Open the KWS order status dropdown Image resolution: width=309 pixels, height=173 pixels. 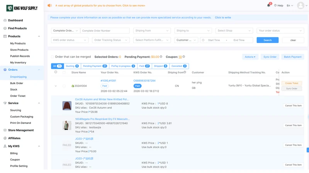(x=70, y=40)
